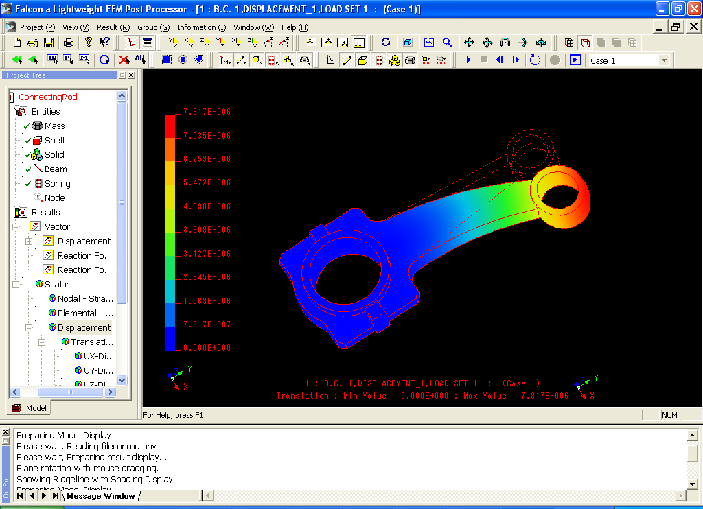This screenshot has width=703, height=509.
Task: Select the Message Window tab
Action: [101, 495]
